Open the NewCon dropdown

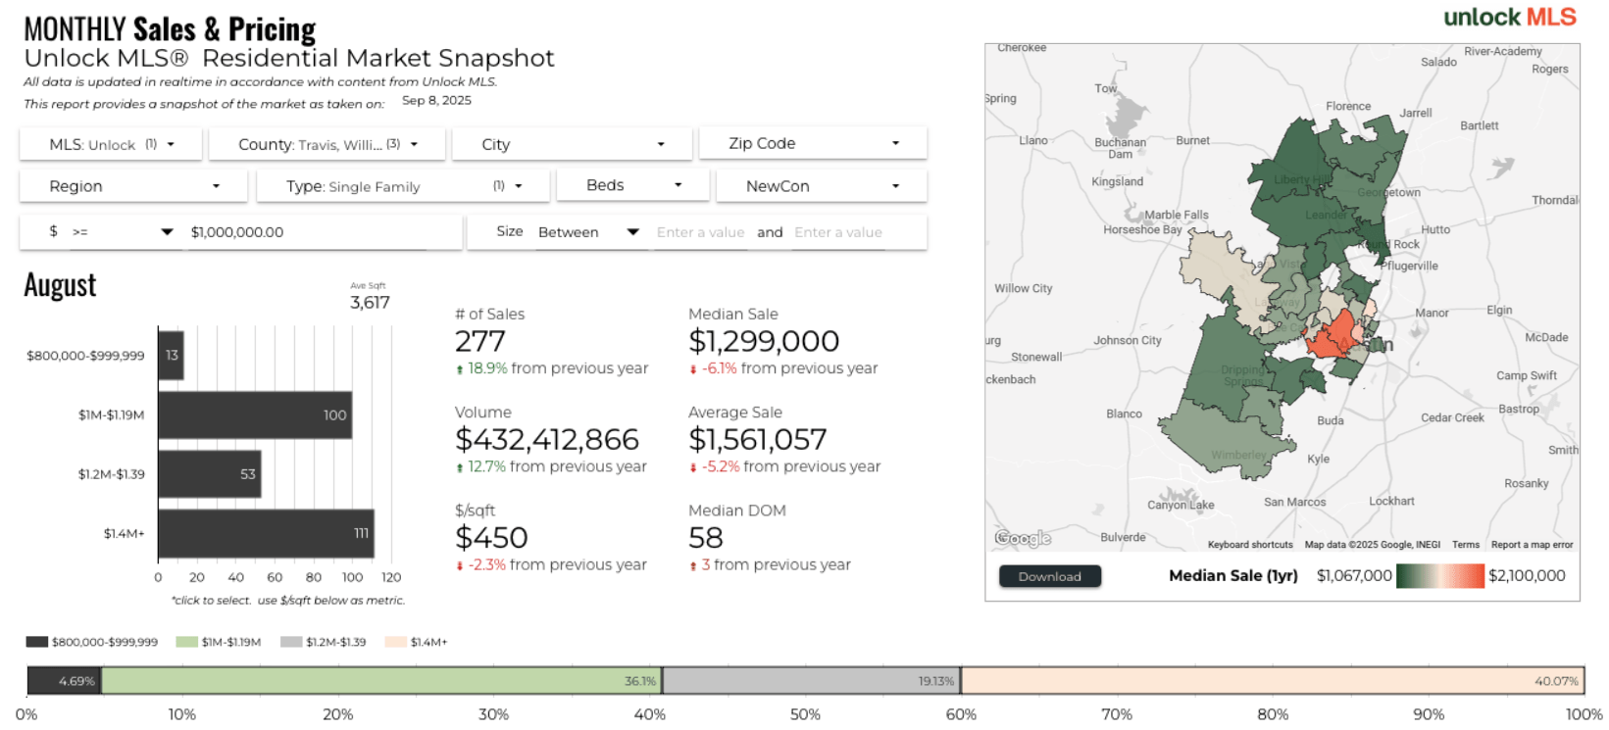[x=822, y=186]
